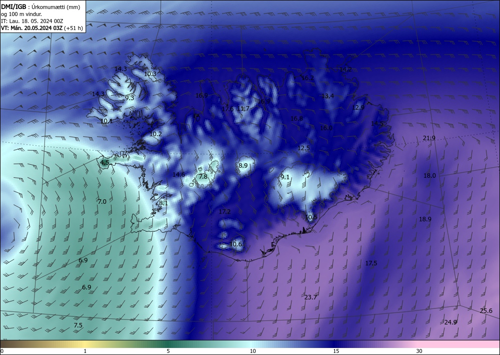Screen dimensions: 500x355
Task: Click the 25.6 value on the map
Action: tap(486, 310)
